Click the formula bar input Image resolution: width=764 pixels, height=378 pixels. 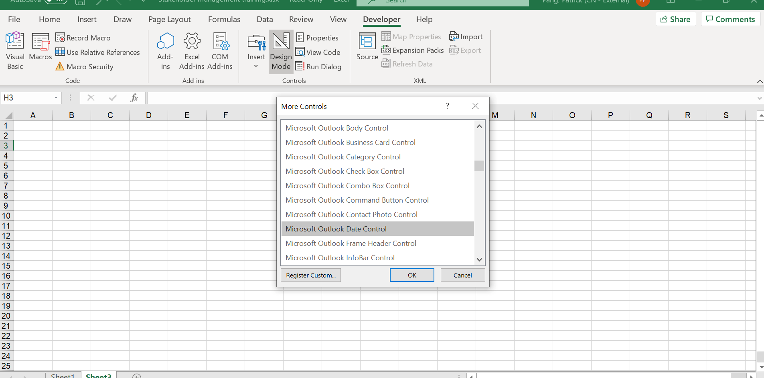click(451, 98)
